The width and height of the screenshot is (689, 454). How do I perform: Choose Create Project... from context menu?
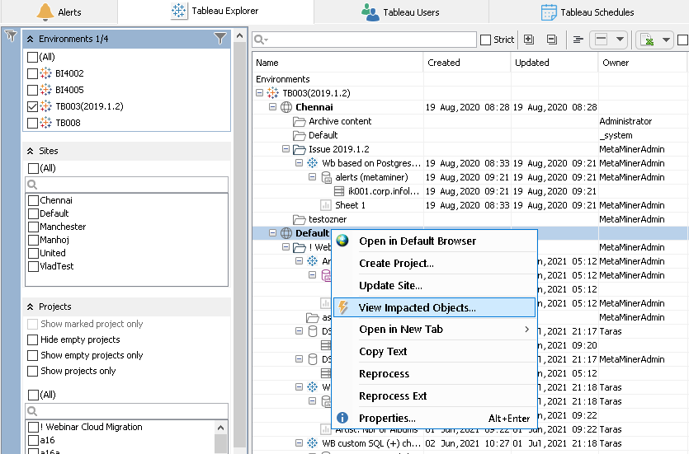pyautogui.click(x=435, y=263)
